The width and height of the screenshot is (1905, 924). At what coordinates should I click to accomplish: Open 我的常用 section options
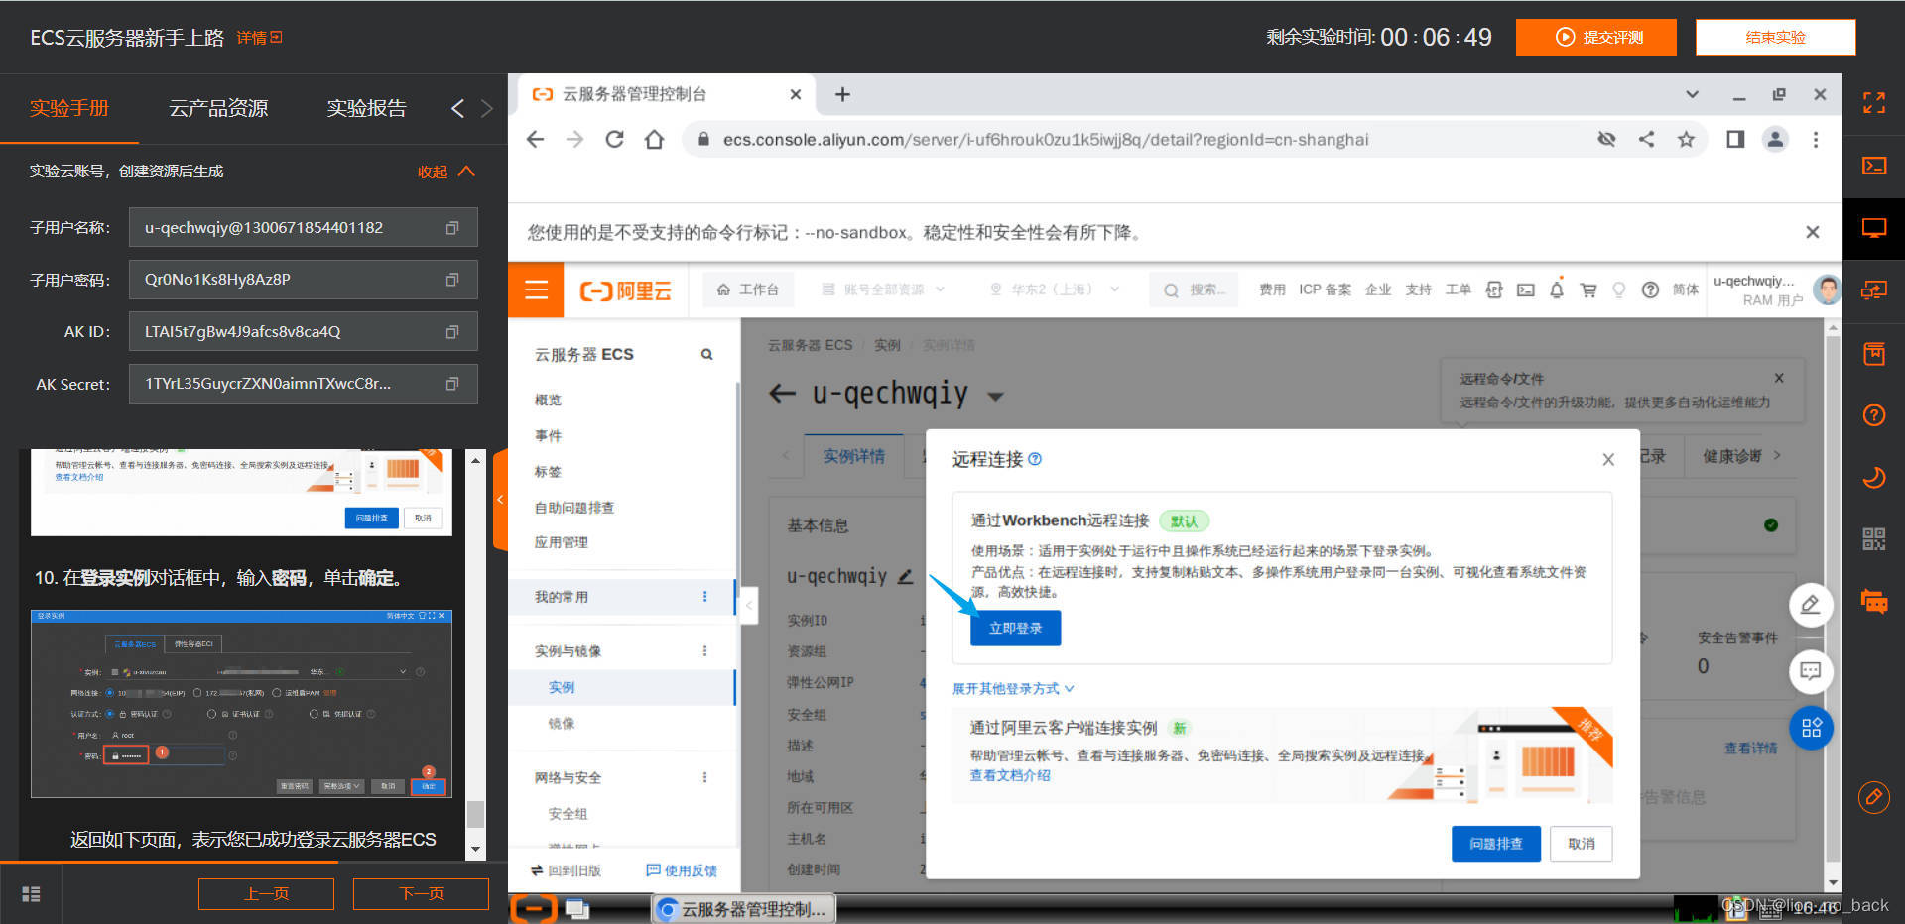pos(704,596)
